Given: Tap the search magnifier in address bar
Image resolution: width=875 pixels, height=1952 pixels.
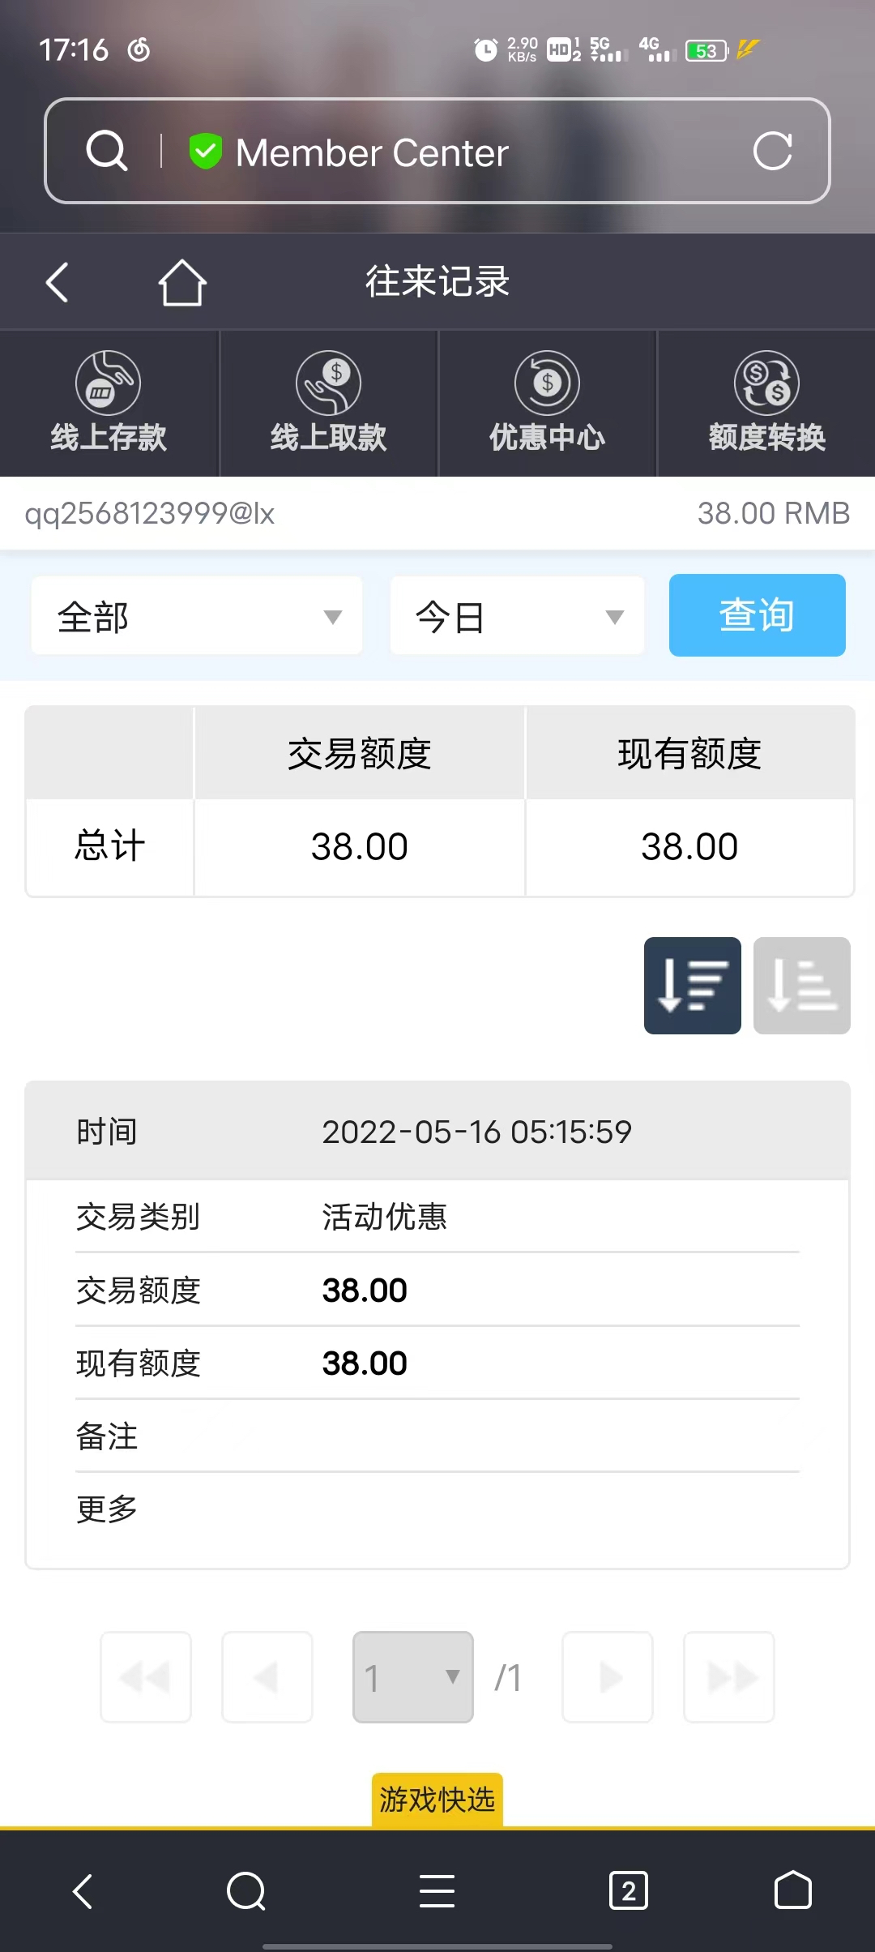Looking at the screenshot, I should pyautogui.click(x=107, y=151).
